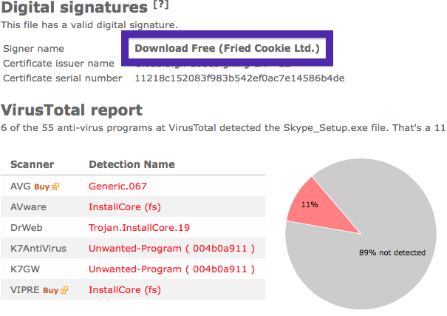Screen dimensions: 447x316
Task: Click the highlighted signer name Download Free
Action: pyautogui.click(x=227, y=48)
